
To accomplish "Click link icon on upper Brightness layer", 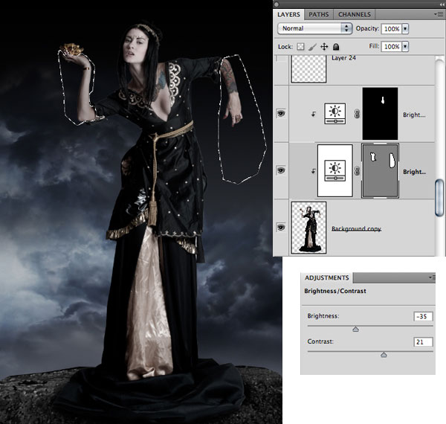I will pyautogui.click(x=355, y=115).
